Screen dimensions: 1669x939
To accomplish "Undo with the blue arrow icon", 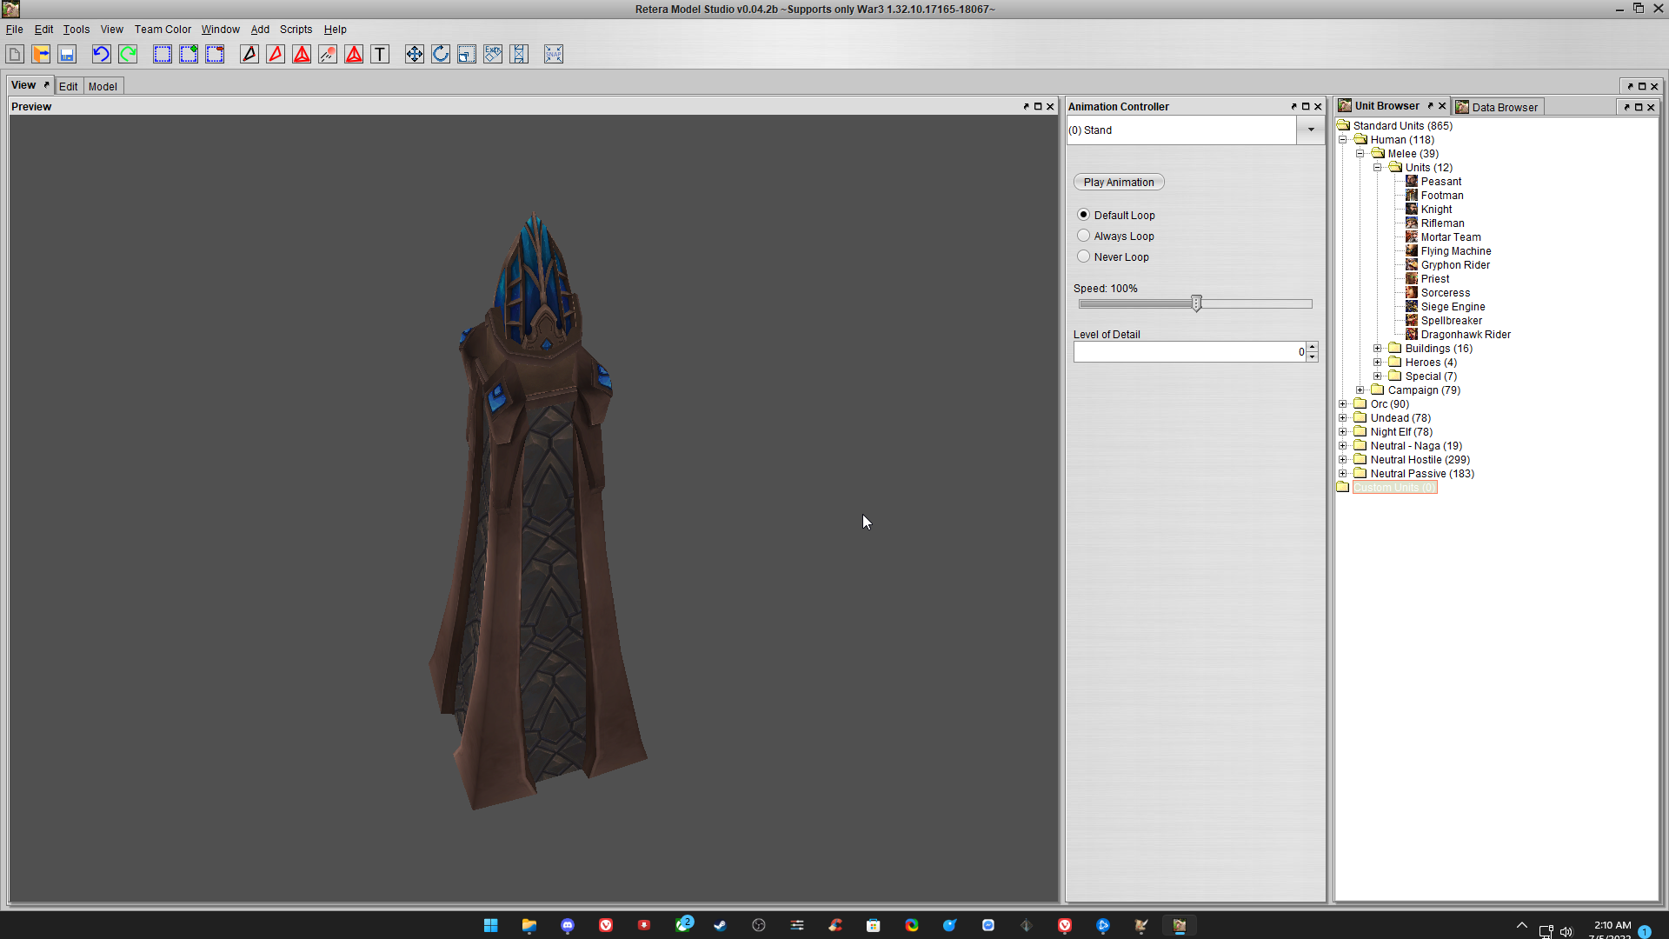I will 102,54.
